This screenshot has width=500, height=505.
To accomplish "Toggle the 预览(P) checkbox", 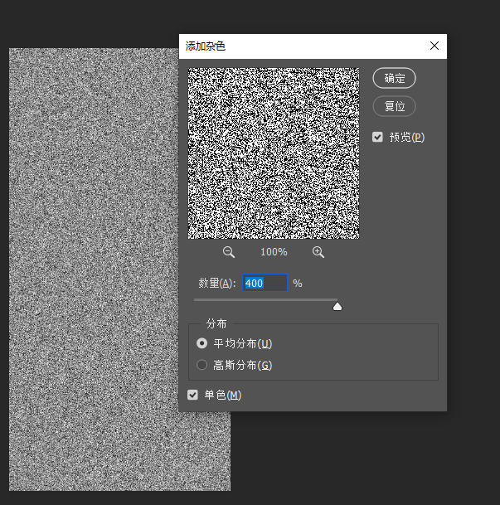I will [x=377, y=137].
